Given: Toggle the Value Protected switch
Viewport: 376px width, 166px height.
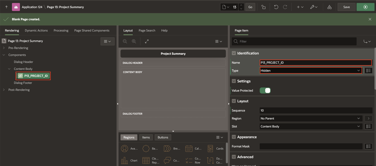Looking at the screenshot, I should (x=265, y=90).
